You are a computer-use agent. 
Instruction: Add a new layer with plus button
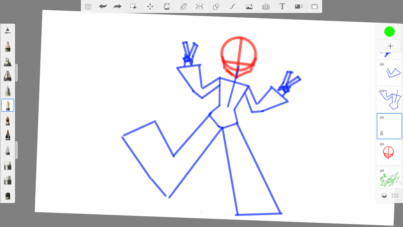(x=390, y=46)
